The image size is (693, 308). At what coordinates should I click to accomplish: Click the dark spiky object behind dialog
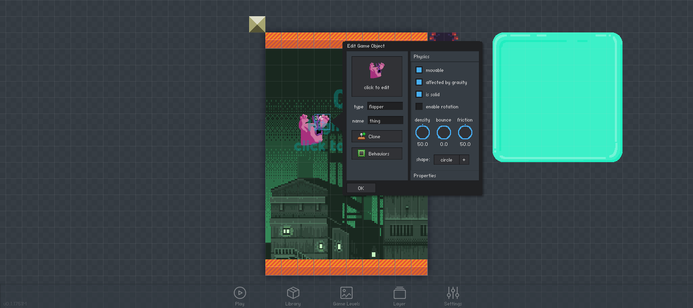tap(444, 37)
